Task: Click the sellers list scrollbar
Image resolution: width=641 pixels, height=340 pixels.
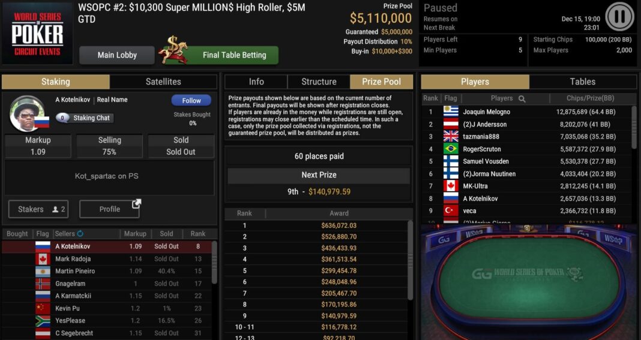Action: coord(214,263)
